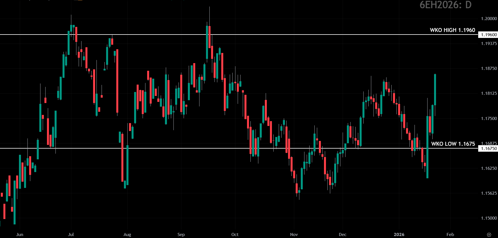
Task: Click the 1.17500 price axis label
Action: coord(489,119)
